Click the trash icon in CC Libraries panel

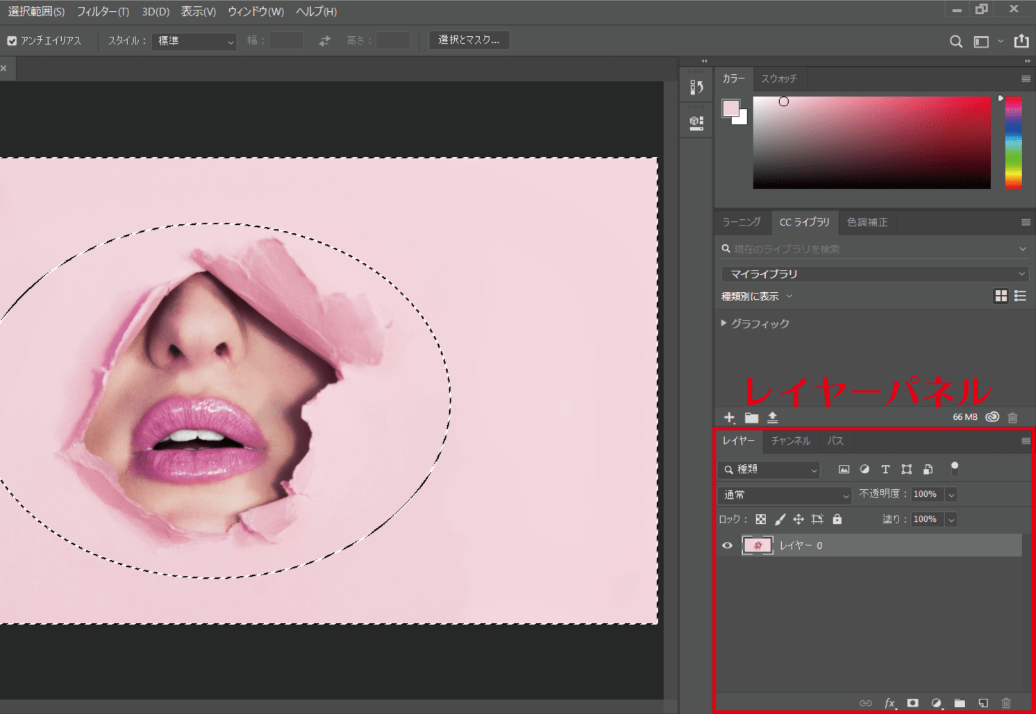click(1012, 417)
